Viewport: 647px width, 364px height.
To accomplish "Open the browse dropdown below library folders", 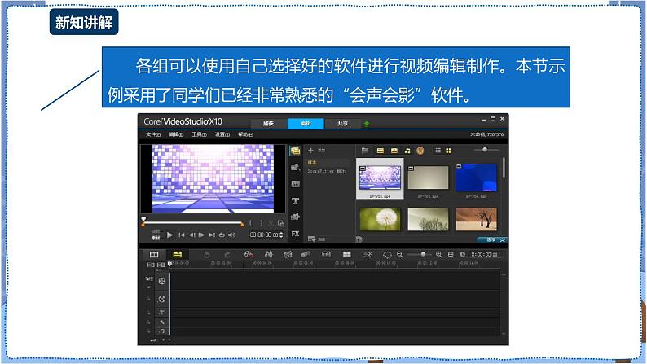I will [x=316, y=239].
